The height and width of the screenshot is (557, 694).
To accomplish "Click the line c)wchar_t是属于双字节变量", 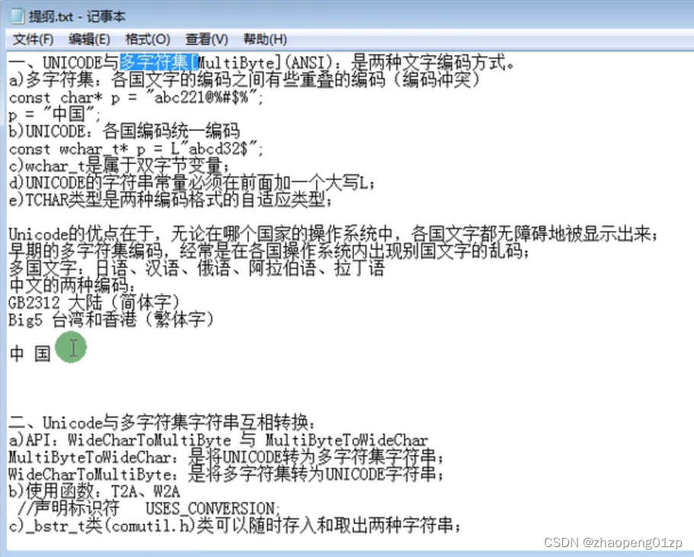I will click(x=120, y=165).
